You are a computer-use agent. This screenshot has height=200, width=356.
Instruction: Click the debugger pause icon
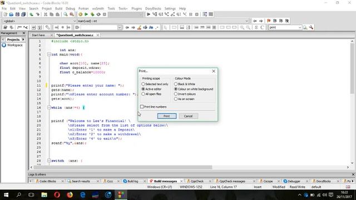coord(191,14)
